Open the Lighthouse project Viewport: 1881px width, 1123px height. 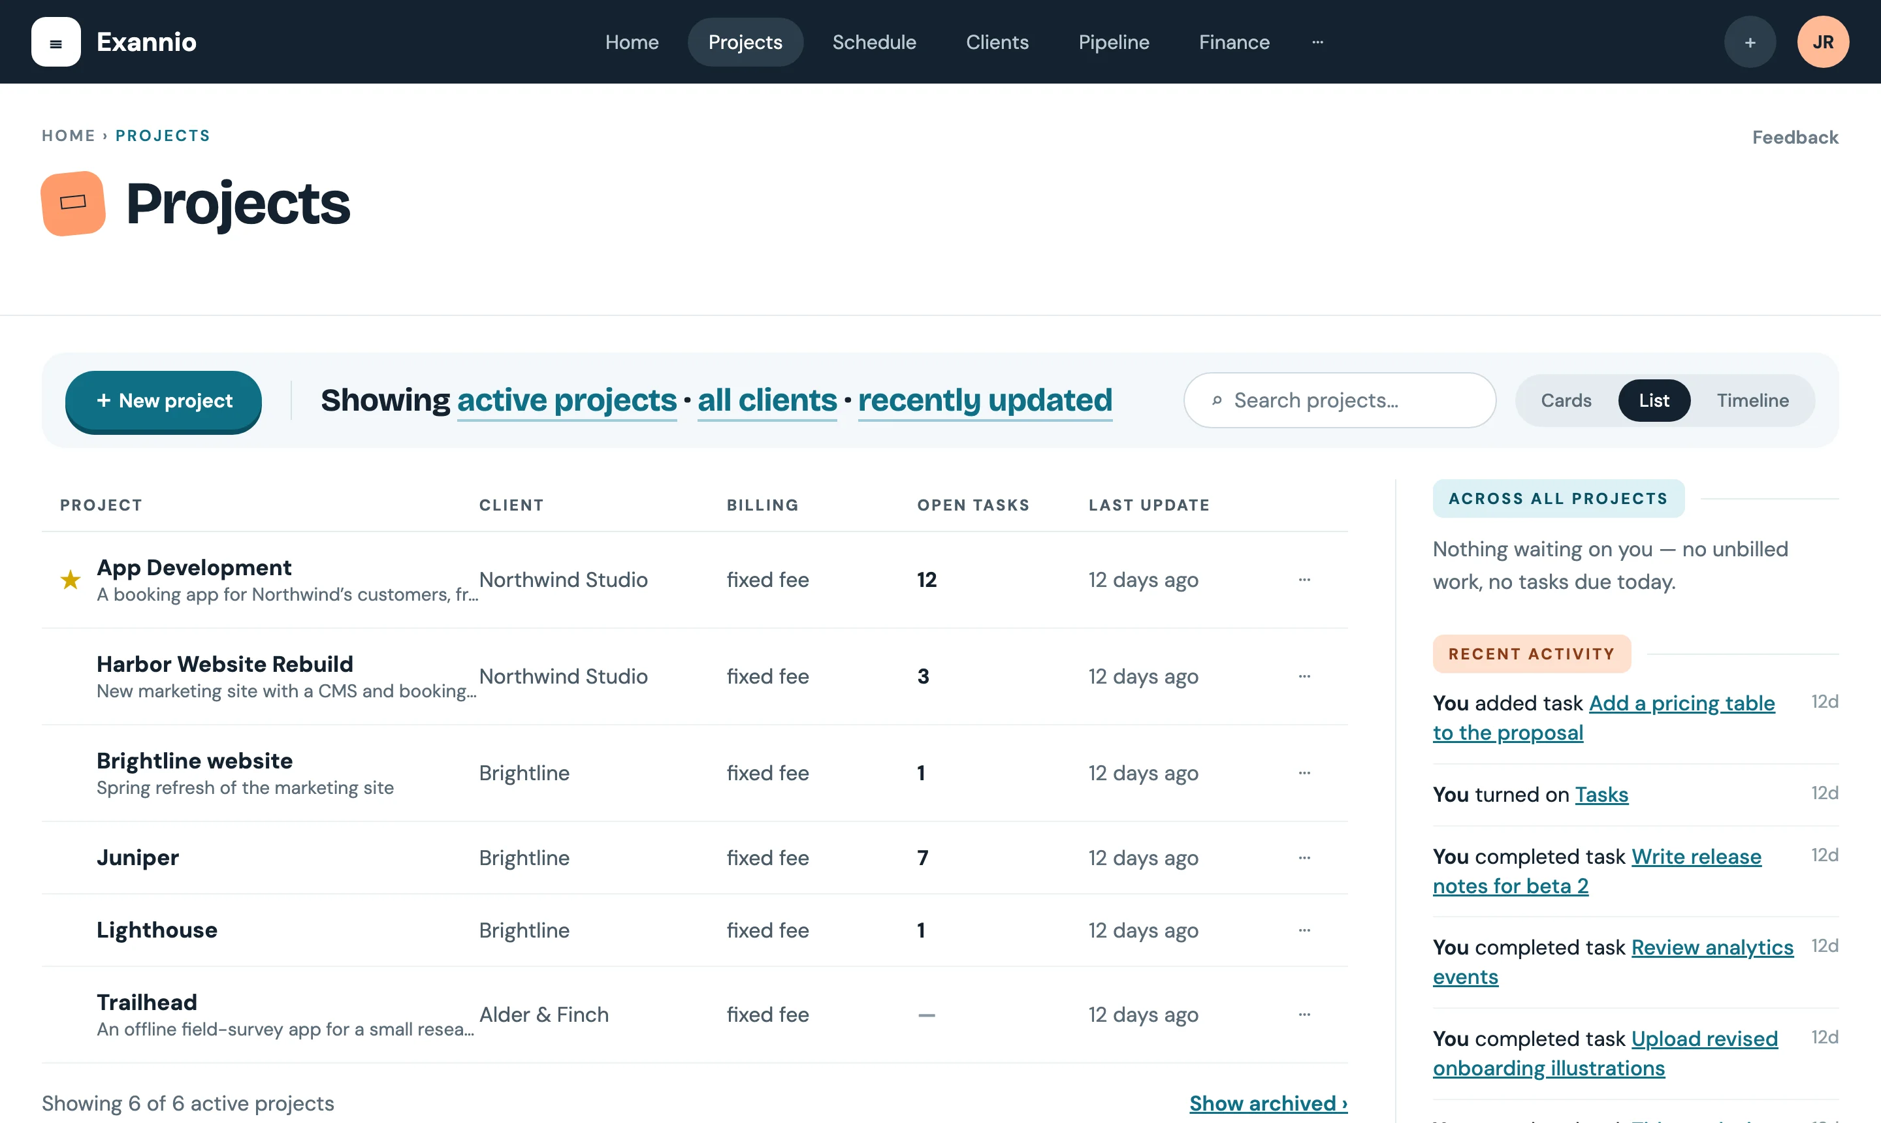(157, 930)
